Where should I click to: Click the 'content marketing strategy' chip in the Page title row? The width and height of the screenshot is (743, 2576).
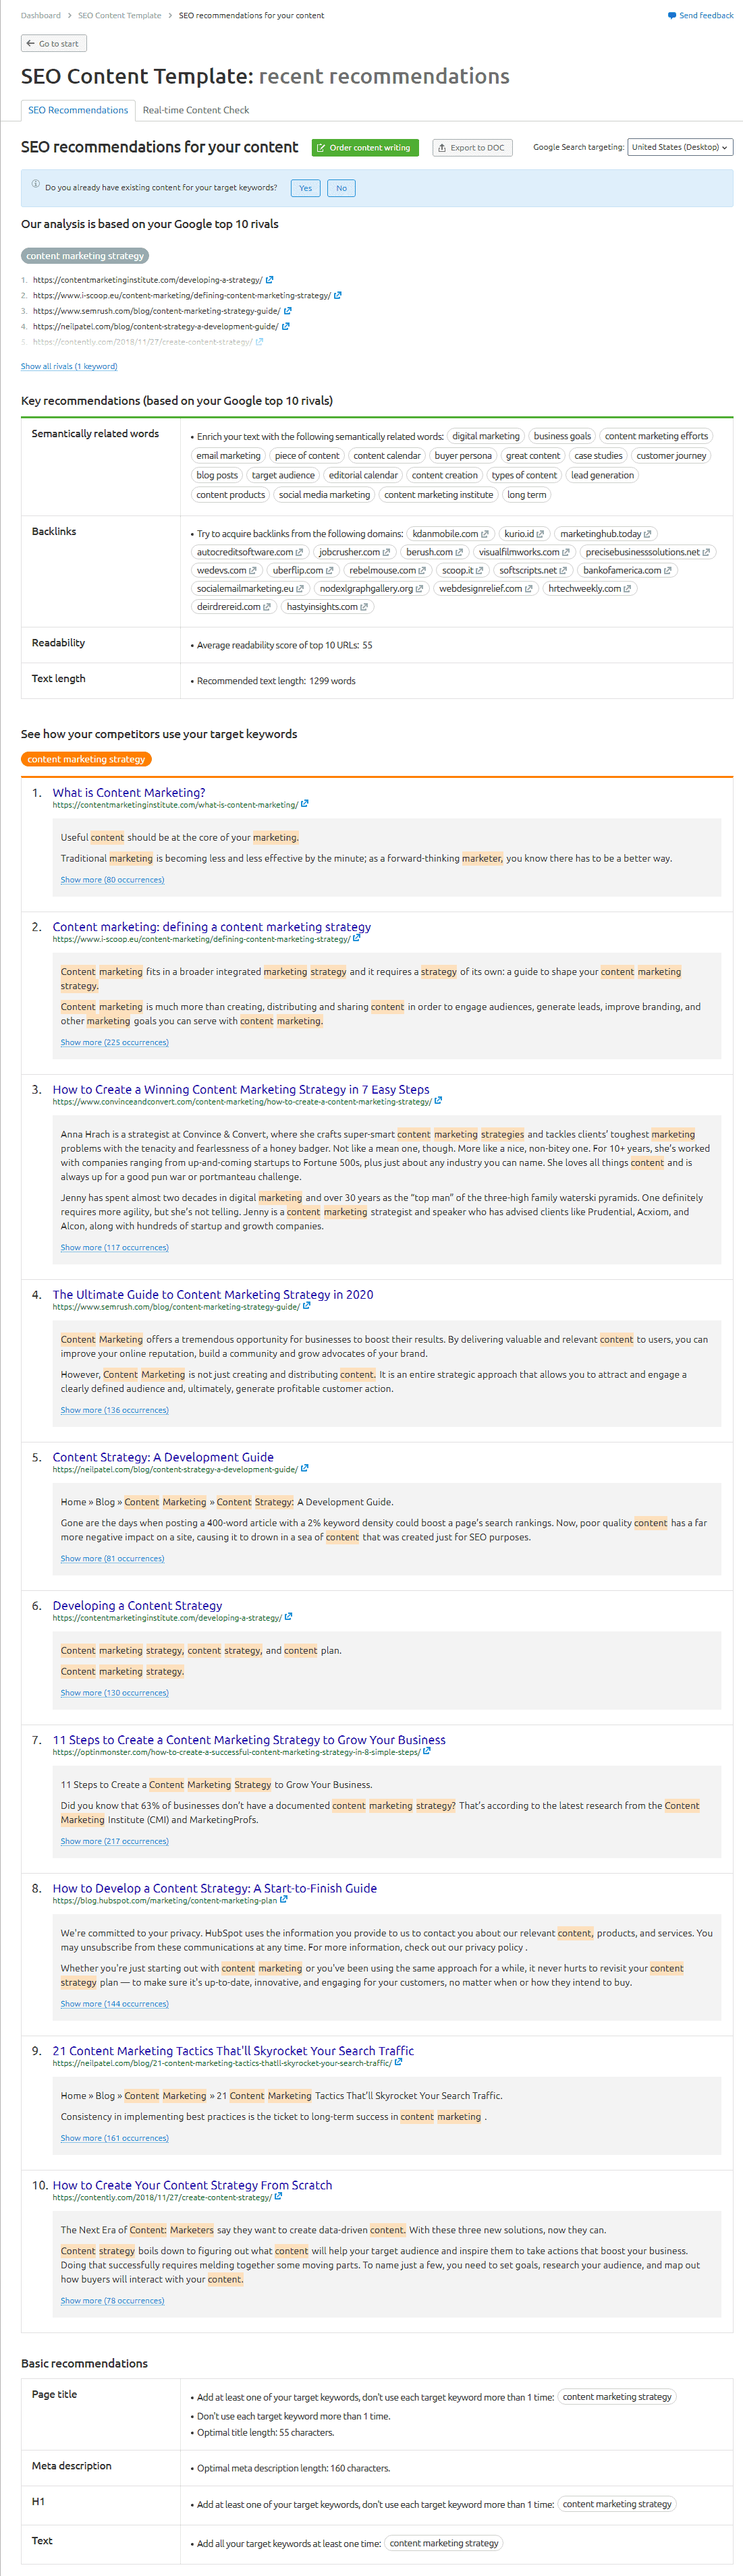(x=617, y=2397)
